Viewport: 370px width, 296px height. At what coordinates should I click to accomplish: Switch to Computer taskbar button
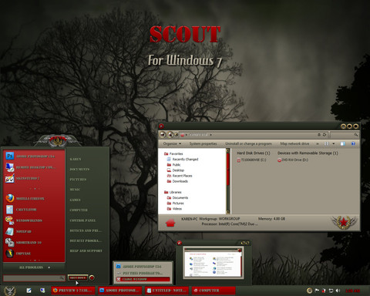214,291
